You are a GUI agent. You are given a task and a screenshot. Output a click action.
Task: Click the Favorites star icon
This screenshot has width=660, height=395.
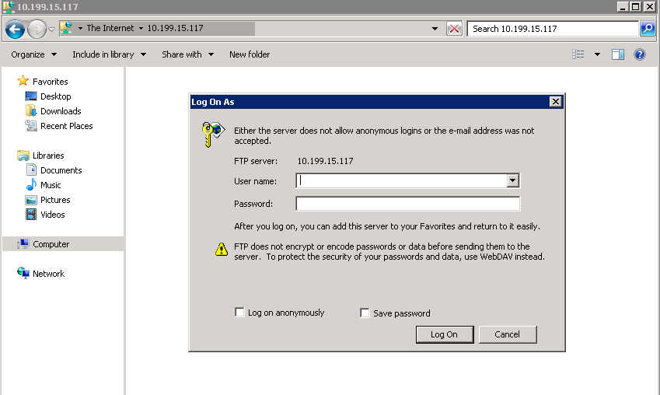(23, 81)
